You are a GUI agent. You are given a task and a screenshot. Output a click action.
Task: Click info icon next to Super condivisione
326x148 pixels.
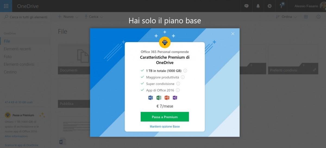coord(178,84)
